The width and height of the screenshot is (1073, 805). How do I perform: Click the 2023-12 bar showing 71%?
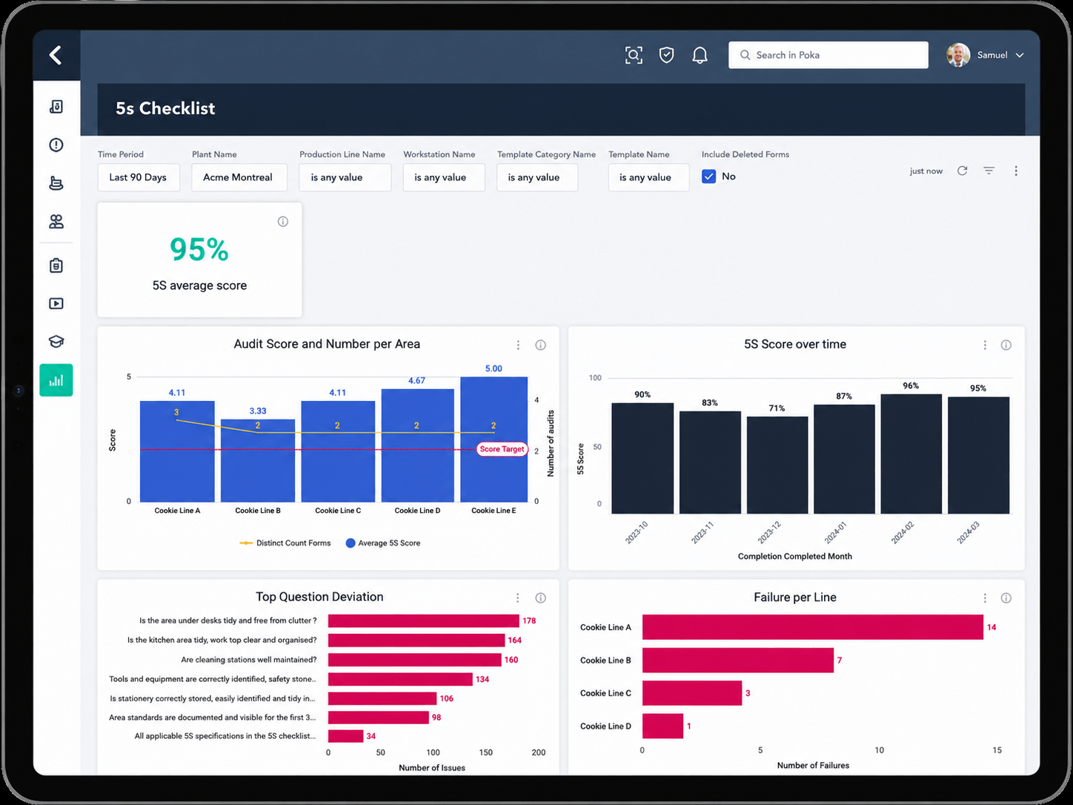click(x=777, y=465)
